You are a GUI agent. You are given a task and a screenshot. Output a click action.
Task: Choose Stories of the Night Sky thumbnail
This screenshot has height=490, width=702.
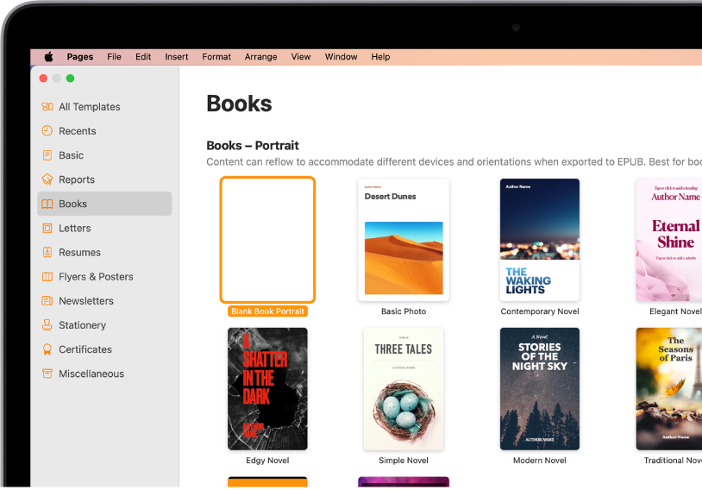click(x=540, y=389)
